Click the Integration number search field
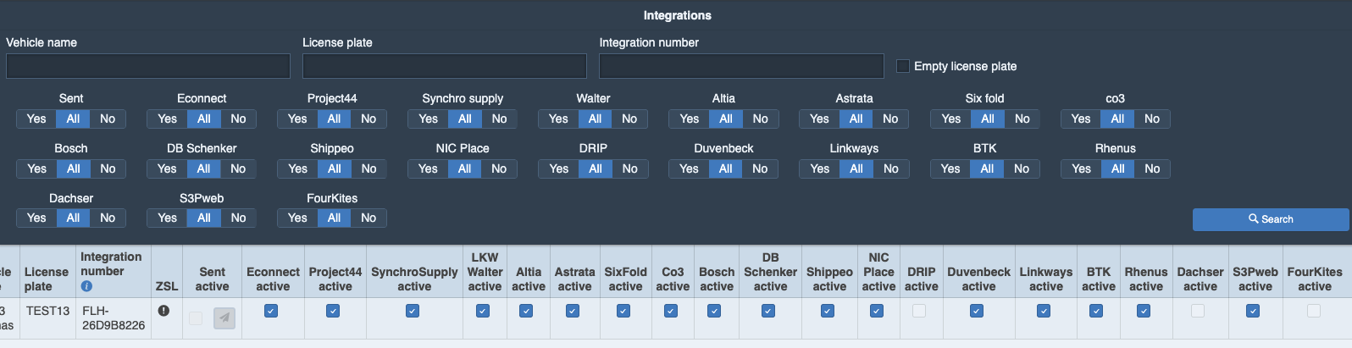 point(741,66)
